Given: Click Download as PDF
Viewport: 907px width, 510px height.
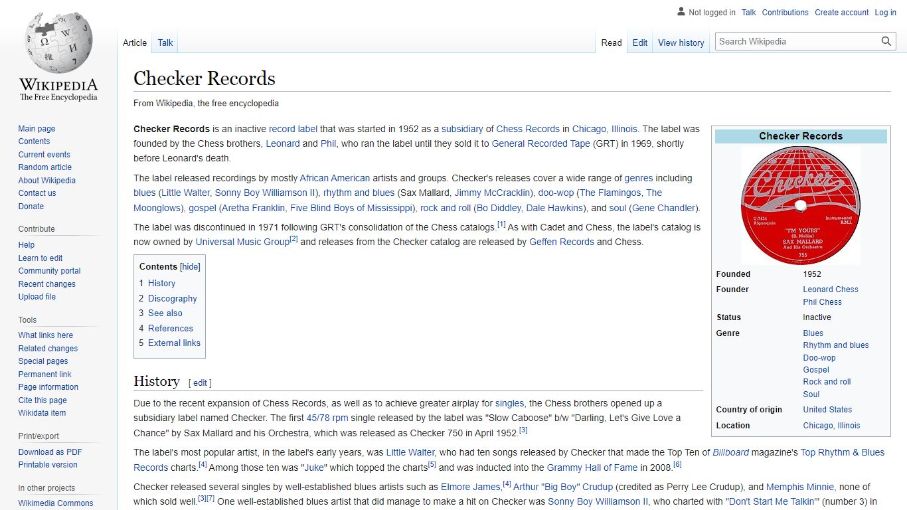Looking at the screenshot, I should 50,452.
